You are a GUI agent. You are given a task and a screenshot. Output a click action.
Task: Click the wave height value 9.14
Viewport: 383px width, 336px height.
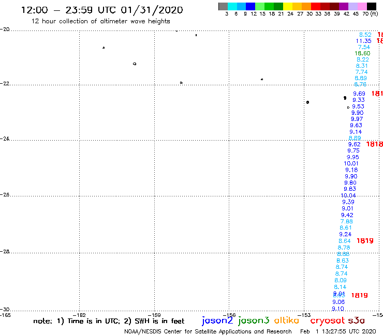click(x=356, y=132)
